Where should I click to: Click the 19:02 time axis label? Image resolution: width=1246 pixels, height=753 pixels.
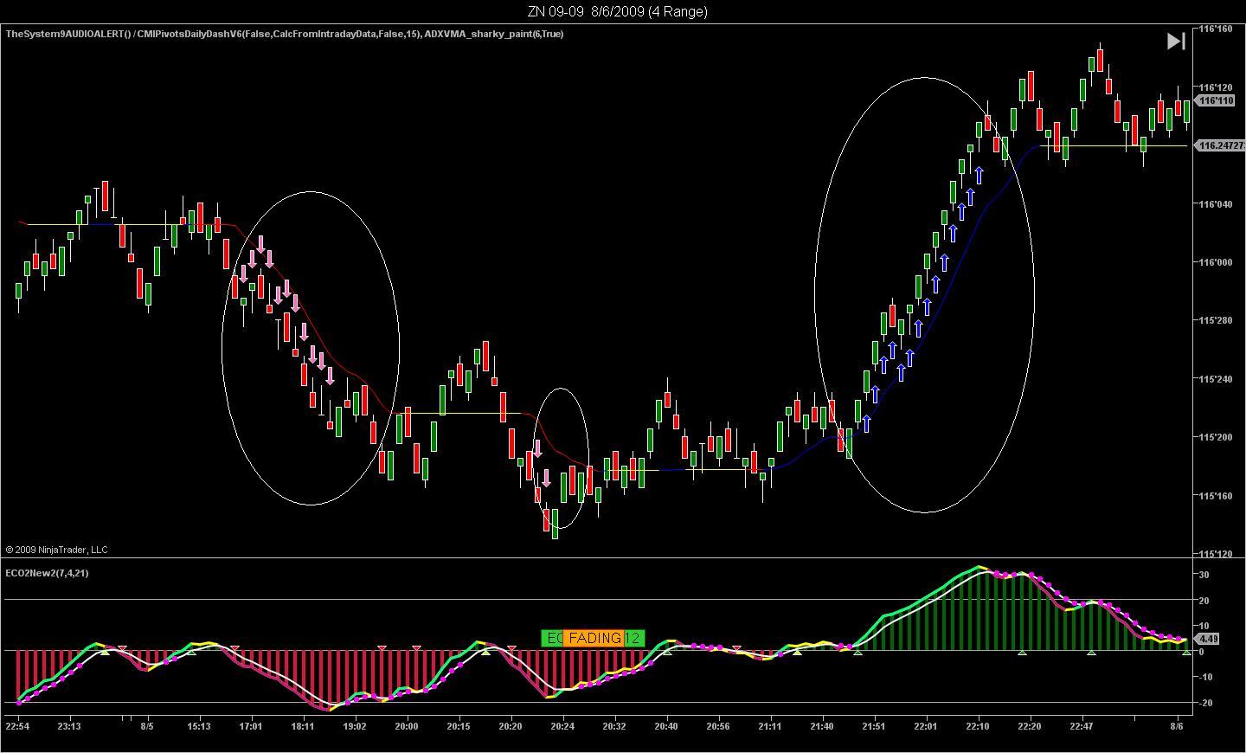pos(355,726)
